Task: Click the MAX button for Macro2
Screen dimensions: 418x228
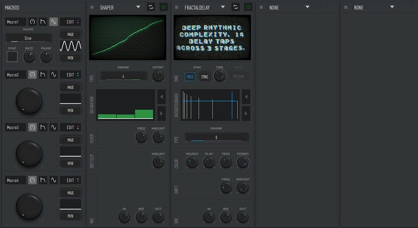Action: click(70, 87)
